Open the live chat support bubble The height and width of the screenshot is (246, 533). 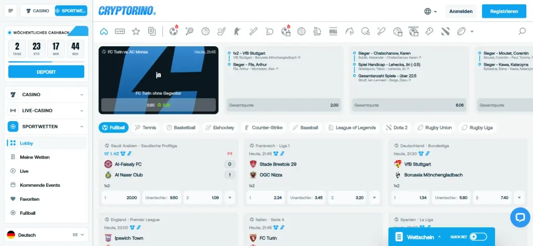pyautogui.click(x=520, y=217)
